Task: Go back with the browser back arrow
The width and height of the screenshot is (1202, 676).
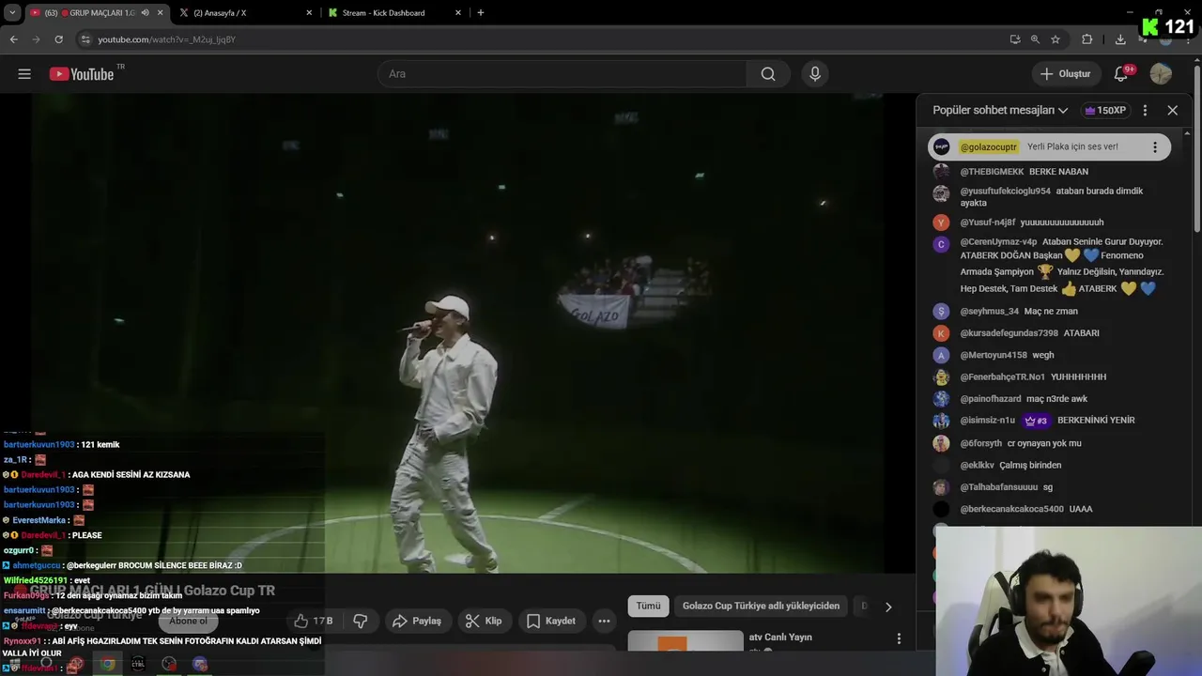Action: (x=13, y=39)
